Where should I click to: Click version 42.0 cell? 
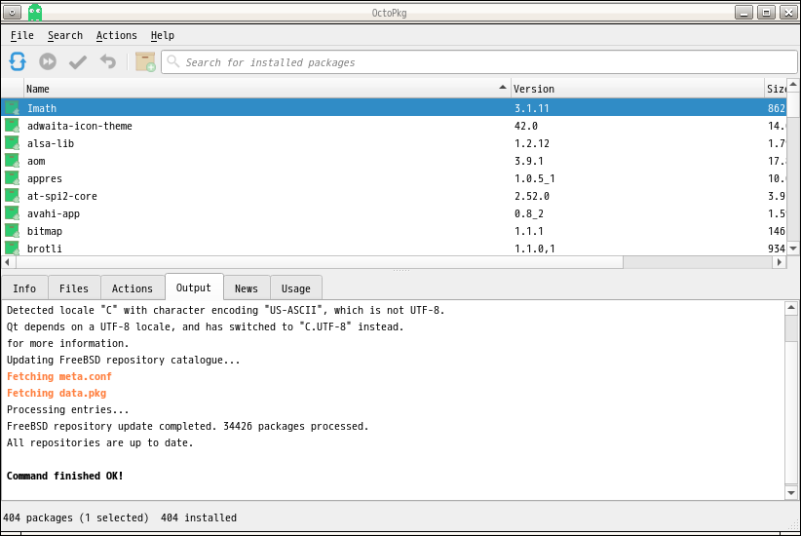pyautogui.click(x=525, y=126)
